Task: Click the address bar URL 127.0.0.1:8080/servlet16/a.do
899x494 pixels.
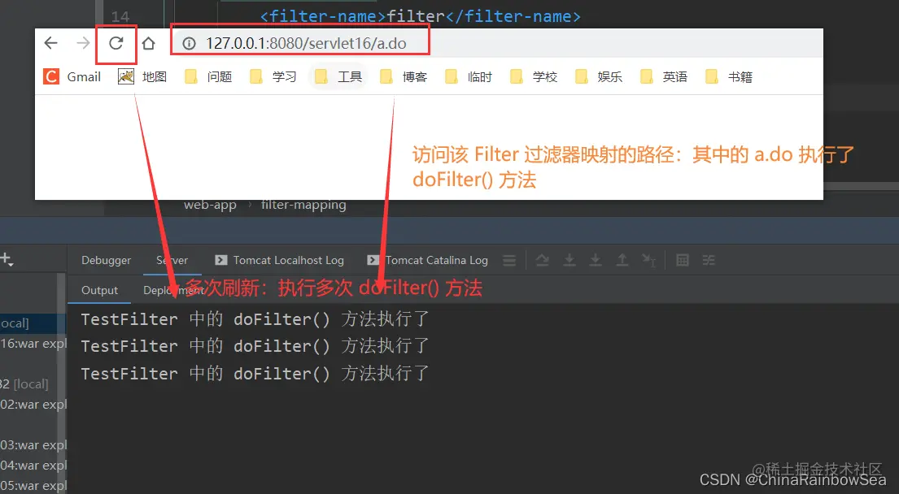Action: coord(306,44)
